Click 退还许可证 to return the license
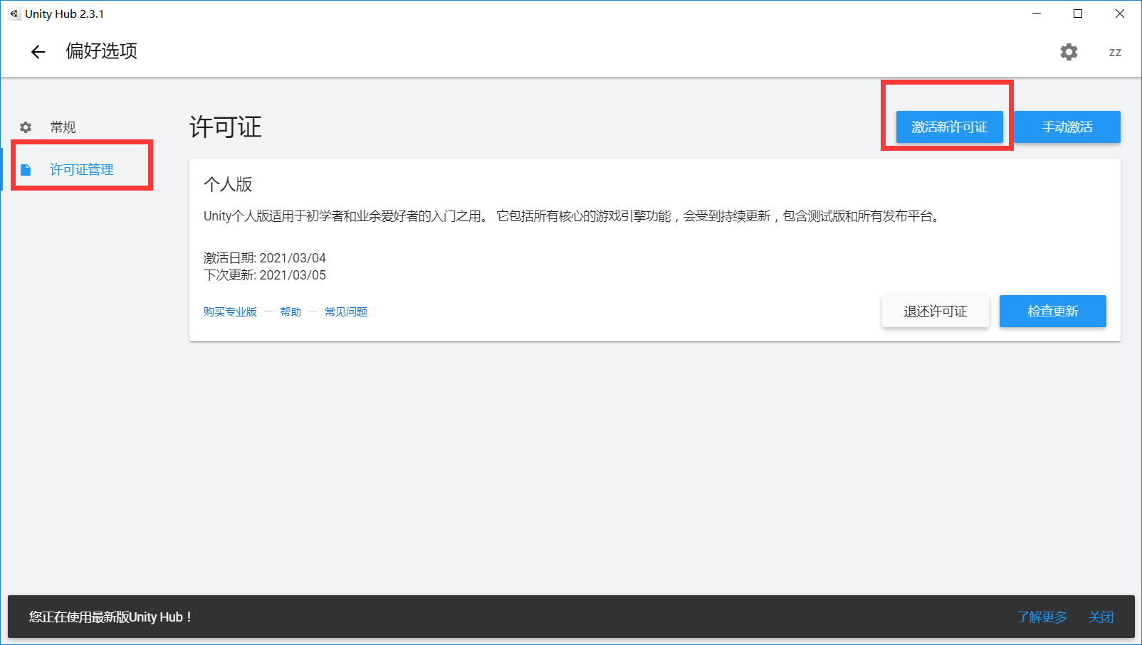The height and width of the screenshot is (645, 1142). coord(935,311)
